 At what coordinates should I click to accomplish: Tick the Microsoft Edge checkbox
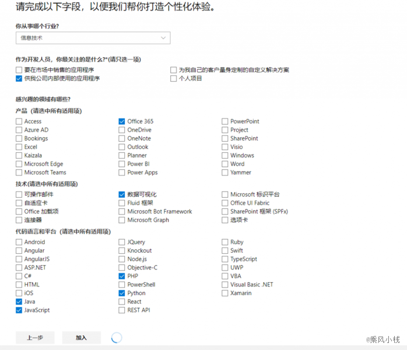point(19,164)
